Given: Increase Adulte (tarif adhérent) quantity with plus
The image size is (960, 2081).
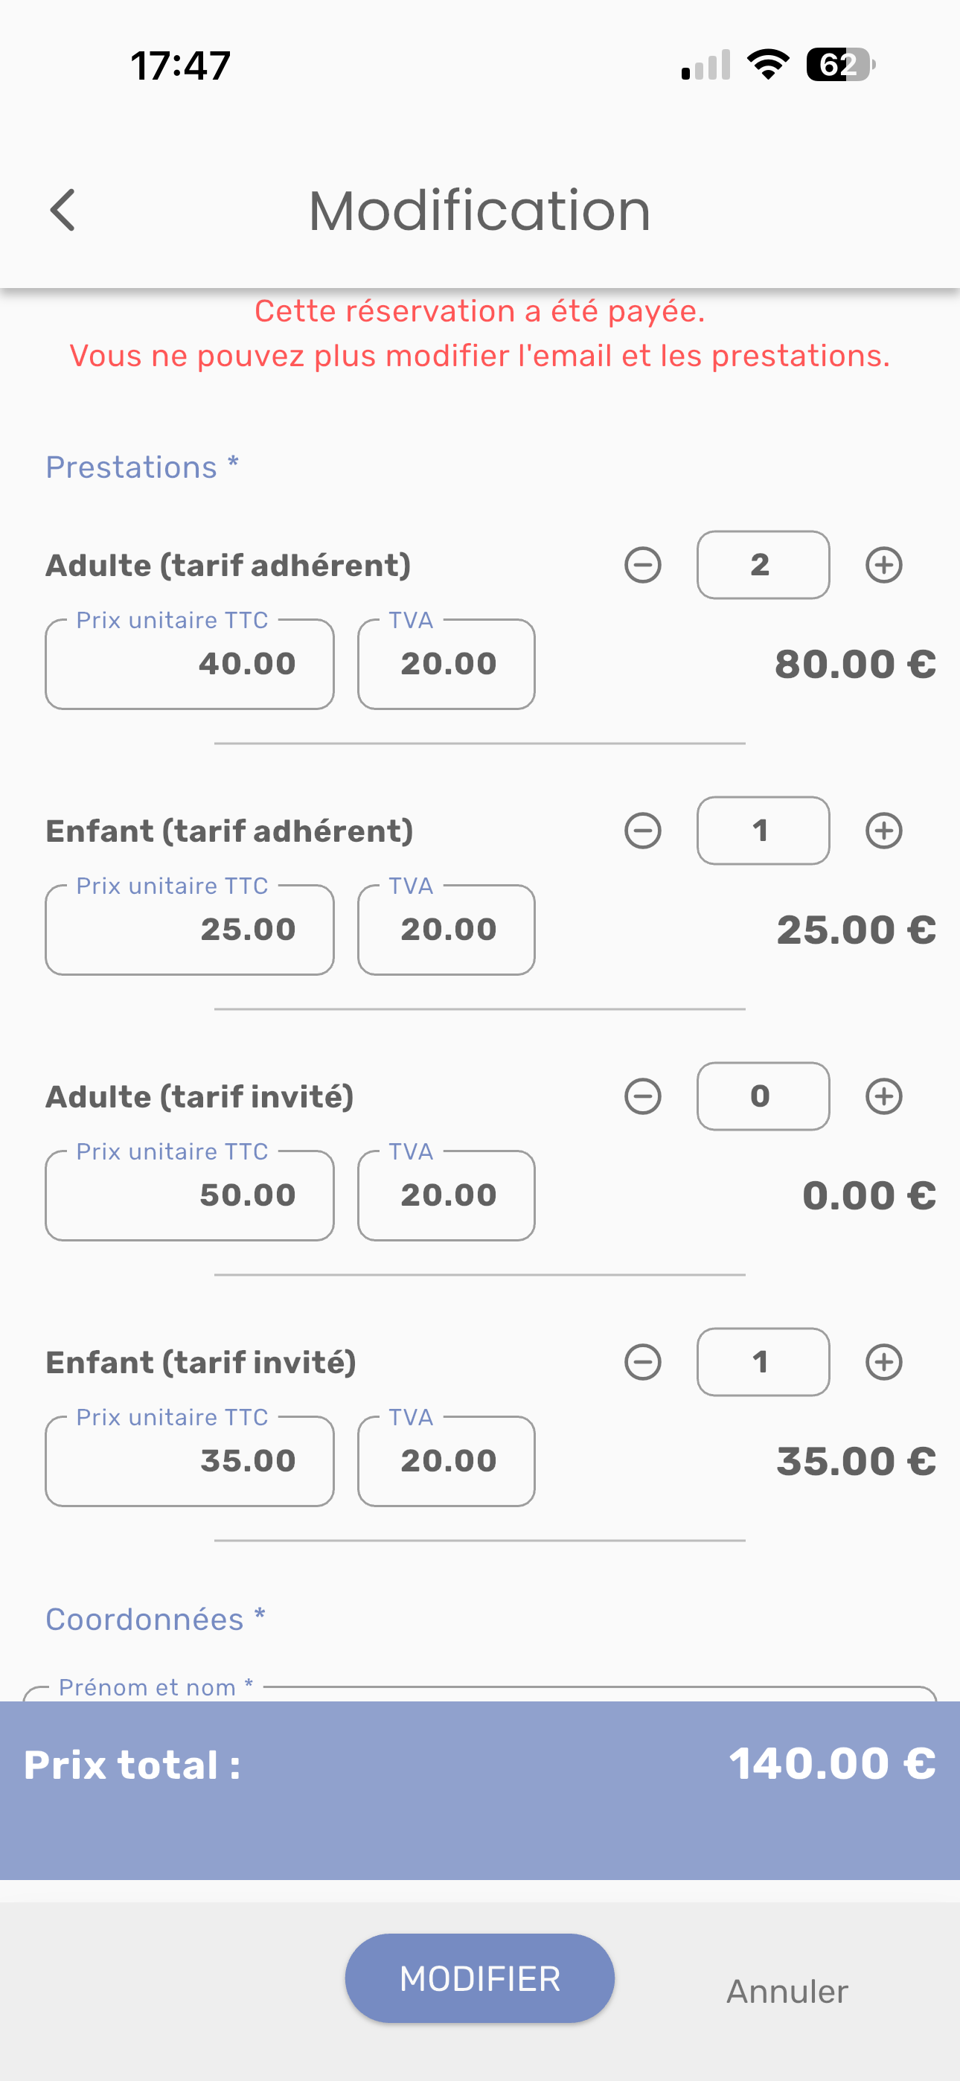Looking at the screenshot, I should [x=883, y=565].
